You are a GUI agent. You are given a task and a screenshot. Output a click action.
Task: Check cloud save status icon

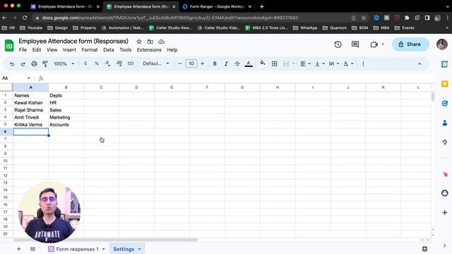click(162, 42)
